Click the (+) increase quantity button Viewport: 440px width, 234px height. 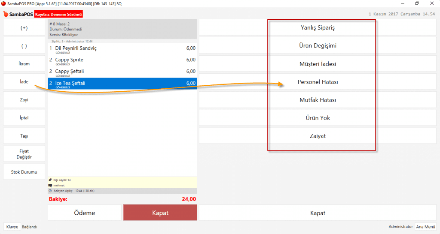click(24, 28)
